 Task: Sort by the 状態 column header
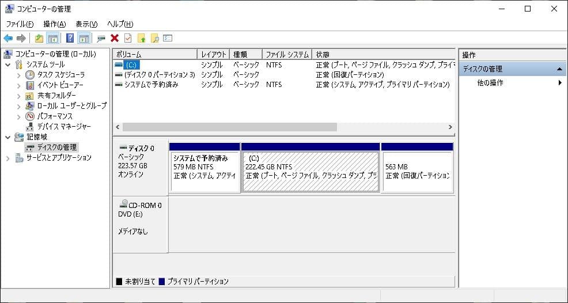click(383, 54)
